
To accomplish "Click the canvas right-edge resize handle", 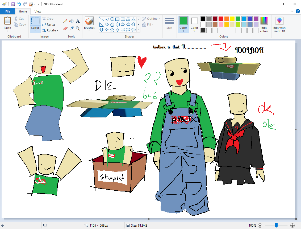I will coord(296,129).
